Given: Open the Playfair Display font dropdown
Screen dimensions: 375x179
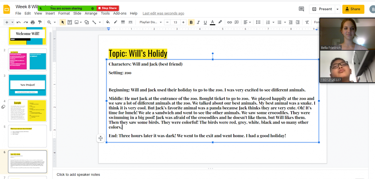Looking at the screenshot, I should (x=151, y=22).
